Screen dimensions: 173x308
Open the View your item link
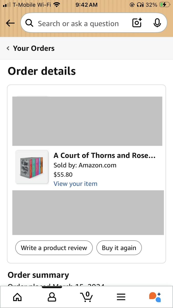tap(75, 184)
